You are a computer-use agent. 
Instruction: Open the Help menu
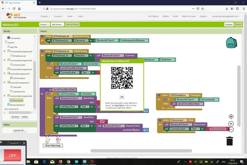(x=81, y=16)
